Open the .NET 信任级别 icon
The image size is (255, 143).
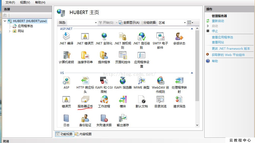coord(141,36)
